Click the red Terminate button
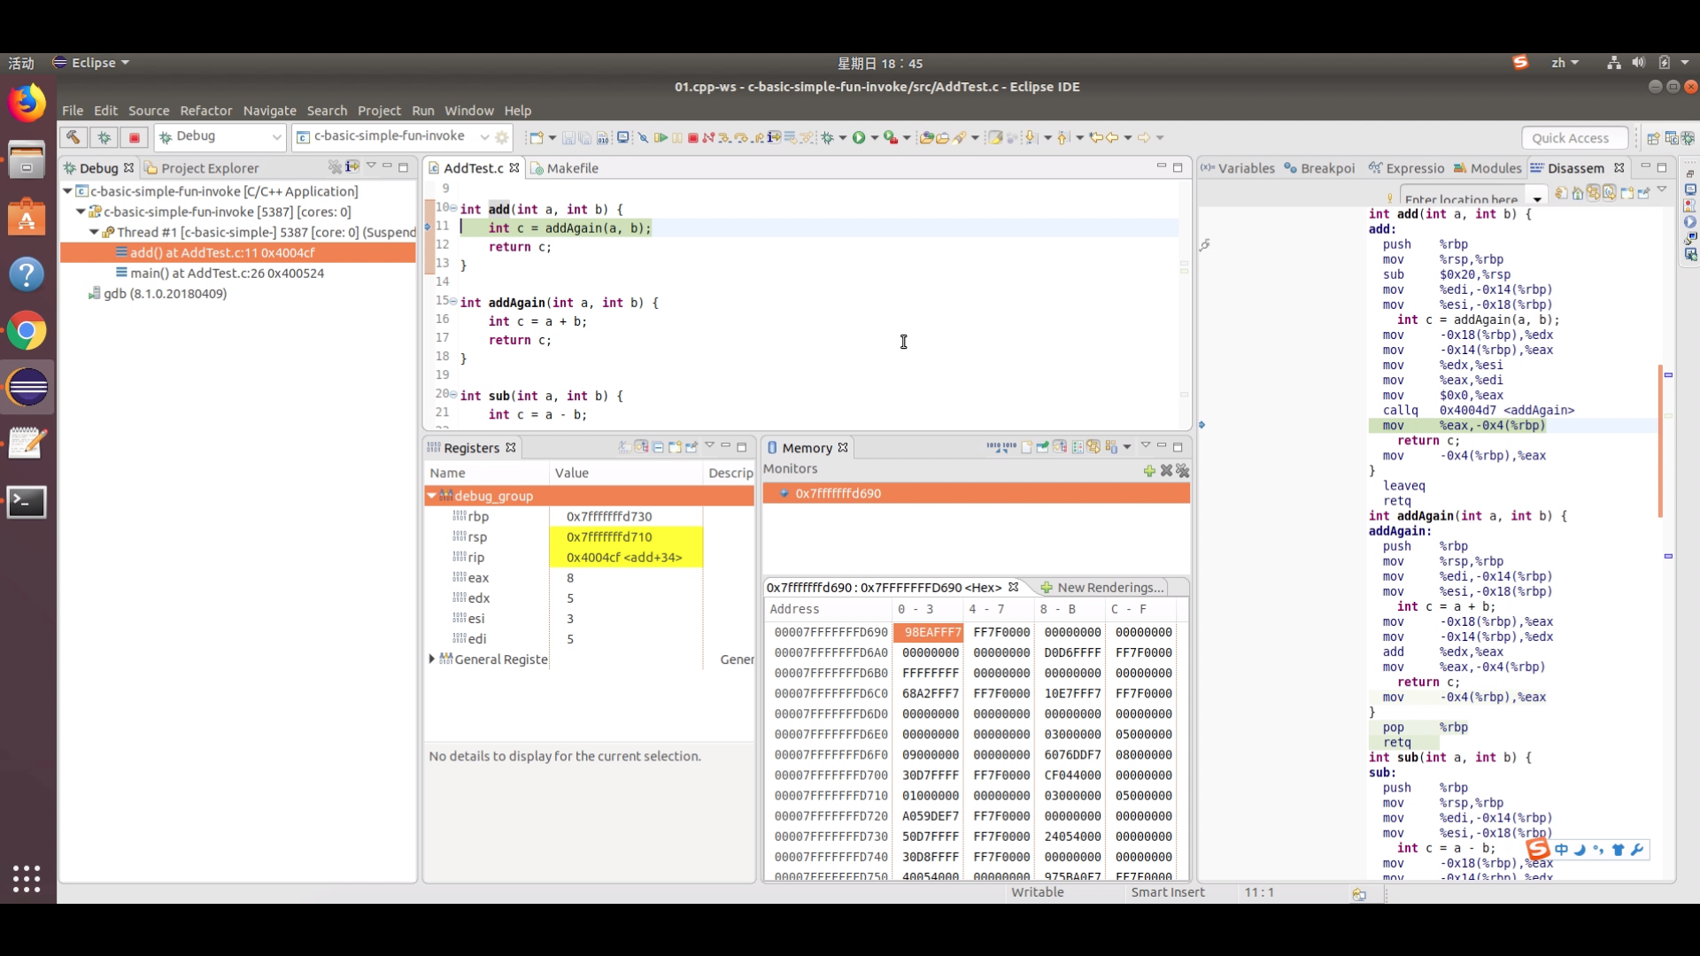Screen dimensions: 1700x956 click(693, 137)
